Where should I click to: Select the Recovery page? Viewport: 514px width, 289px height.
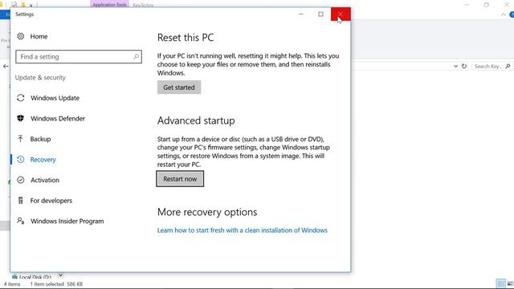(36, 160)
